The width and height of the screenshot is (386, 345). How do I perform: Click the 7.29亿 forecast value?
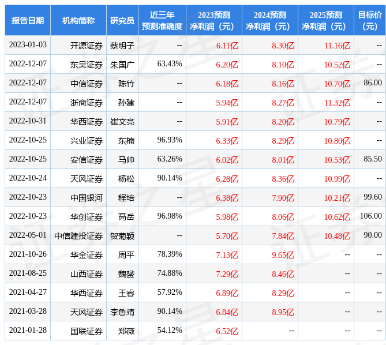(227, 274)
